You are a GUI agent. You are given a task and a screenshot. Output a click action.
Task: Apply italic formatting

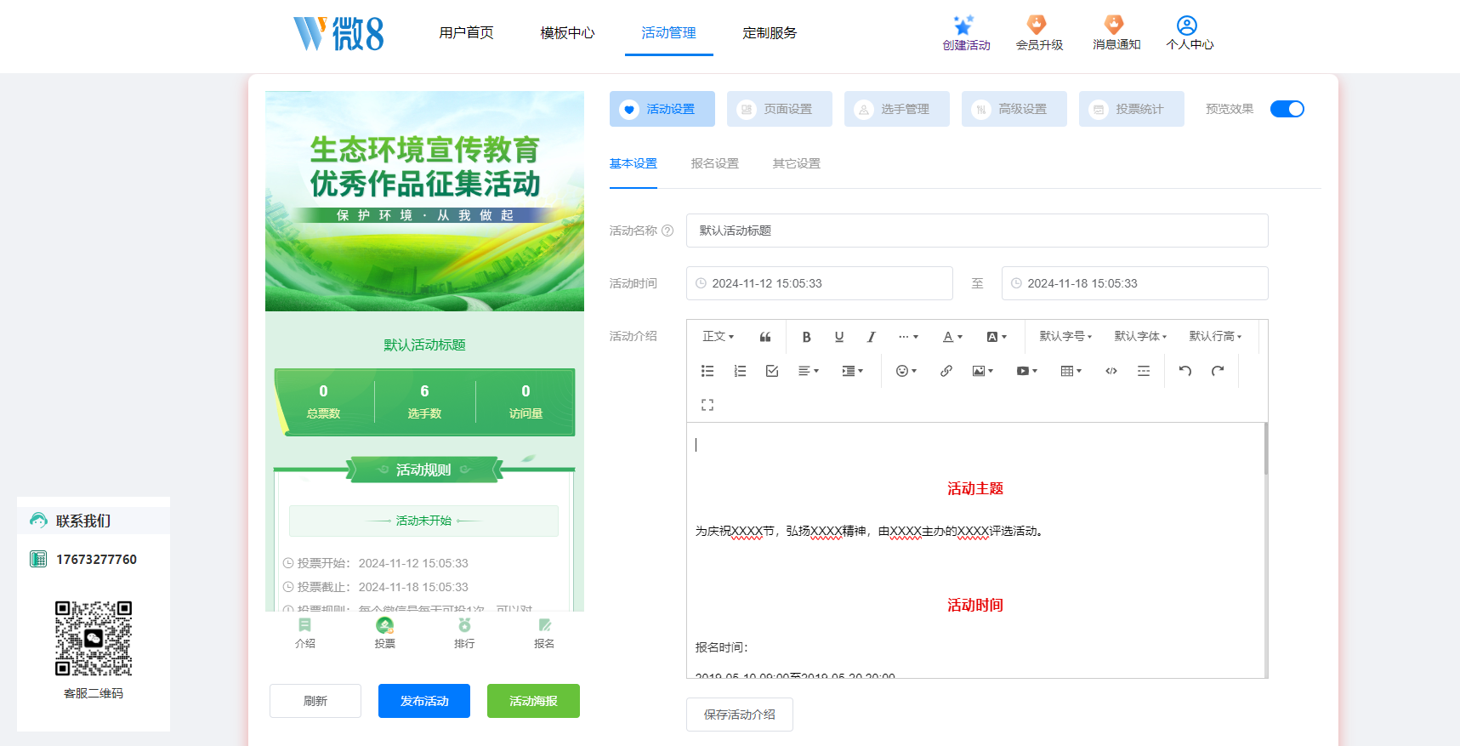point(872,337)
